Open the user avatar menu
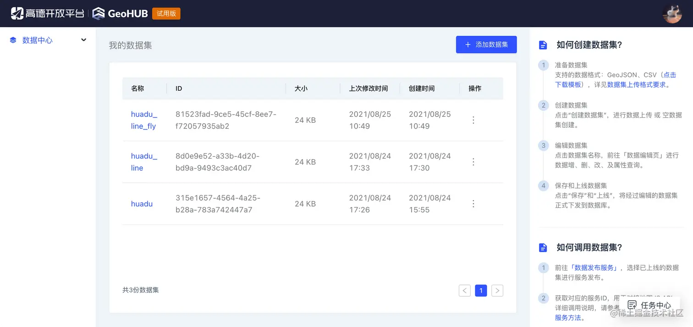 (x=672, y=13)
